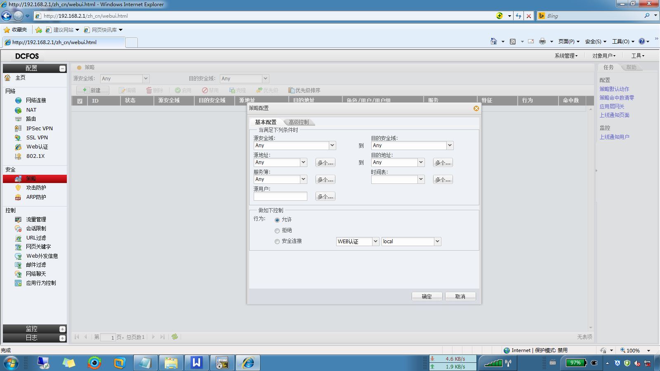This screenshot has width=660, height=371.
Task: Close the 策略配置 dialog with X icon
Action: click(x=476, y=108)
